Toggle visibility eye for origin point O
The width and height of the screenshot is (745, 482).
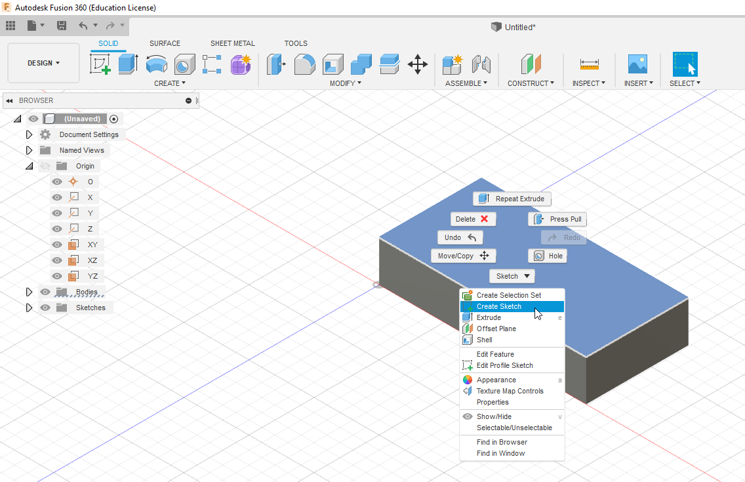pyautogui.click(x=57, y=182)
